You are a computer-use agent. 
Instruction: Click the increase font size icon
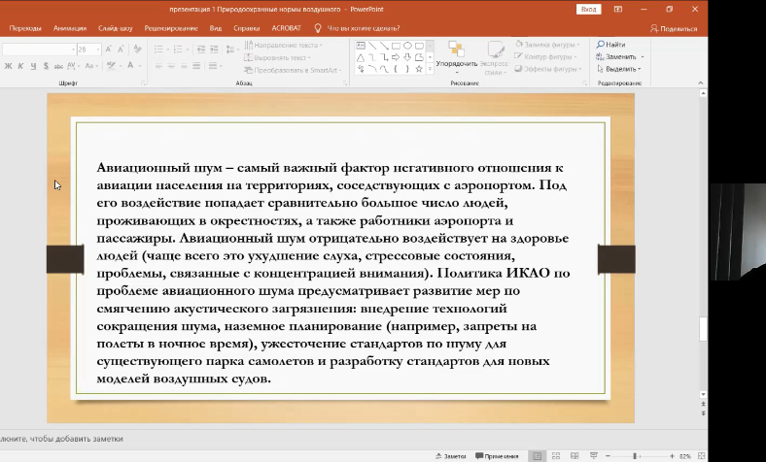110,49
